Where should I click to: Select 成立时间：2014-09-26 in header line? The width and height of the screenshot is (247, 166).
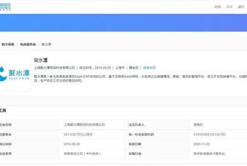click(95, 68)
